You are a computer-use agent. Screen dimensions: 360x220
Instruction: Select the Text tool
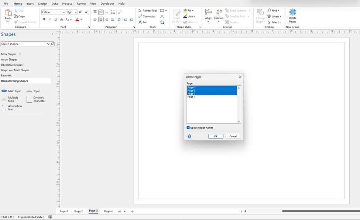144,22
